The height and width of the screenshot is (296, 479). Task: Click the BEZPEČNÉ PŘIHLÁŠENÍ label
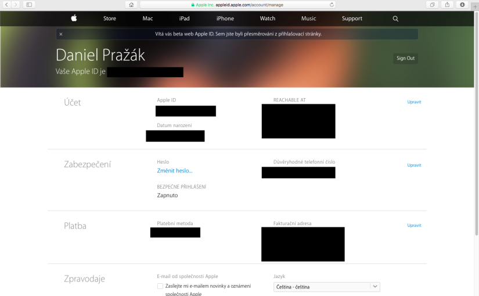point(182,187)
